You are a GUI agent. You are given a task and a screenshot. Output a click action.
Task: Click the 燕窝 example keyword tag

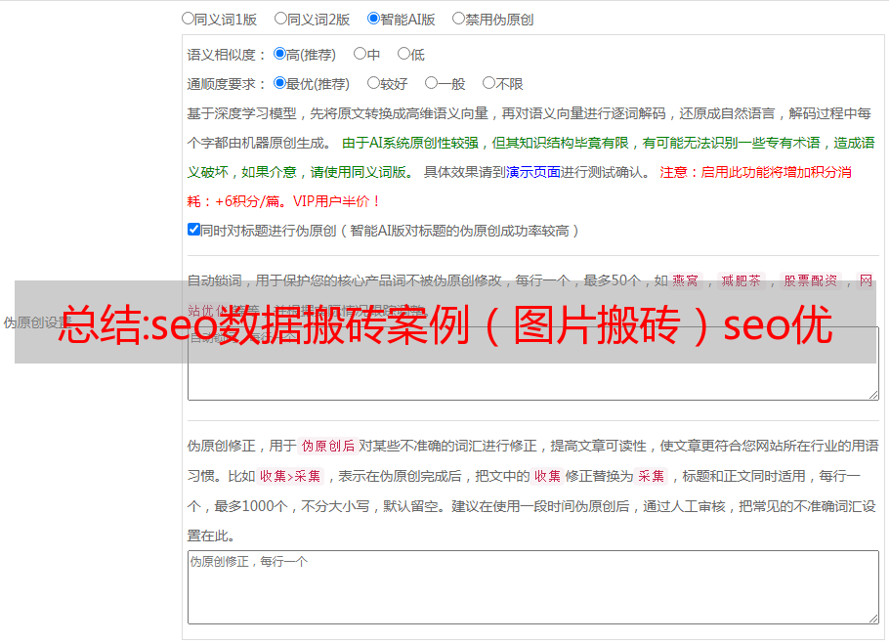[x=686, y=280]
